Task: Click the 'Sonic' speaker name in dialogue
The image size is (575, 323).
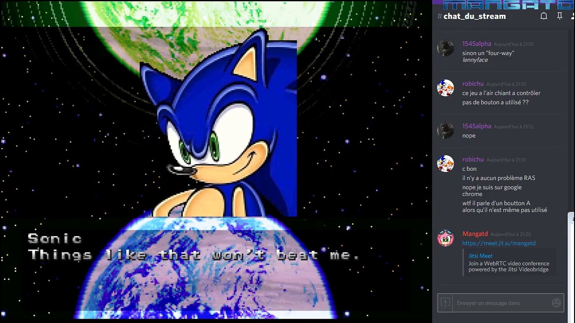Action: coord(55,239)
